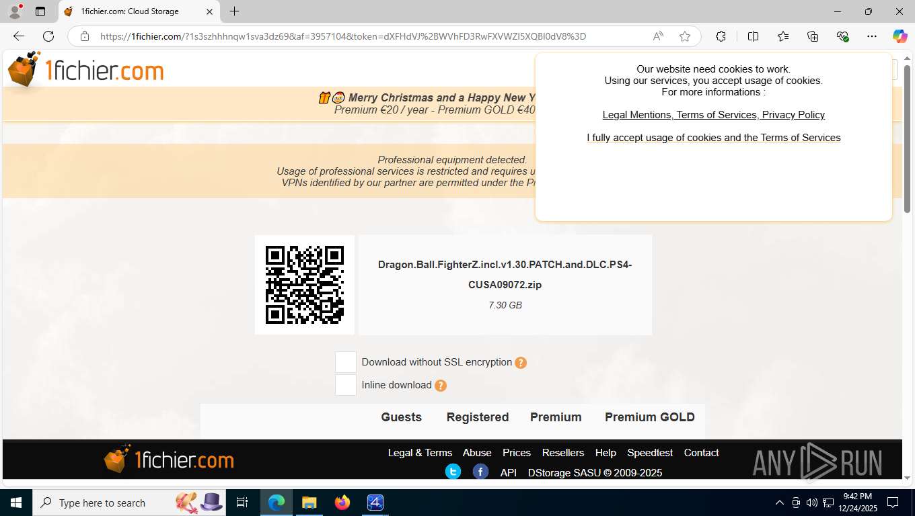The image size is (915, 516).
Task: Click the address bar URL field
Action: click(x=343, y=36)
